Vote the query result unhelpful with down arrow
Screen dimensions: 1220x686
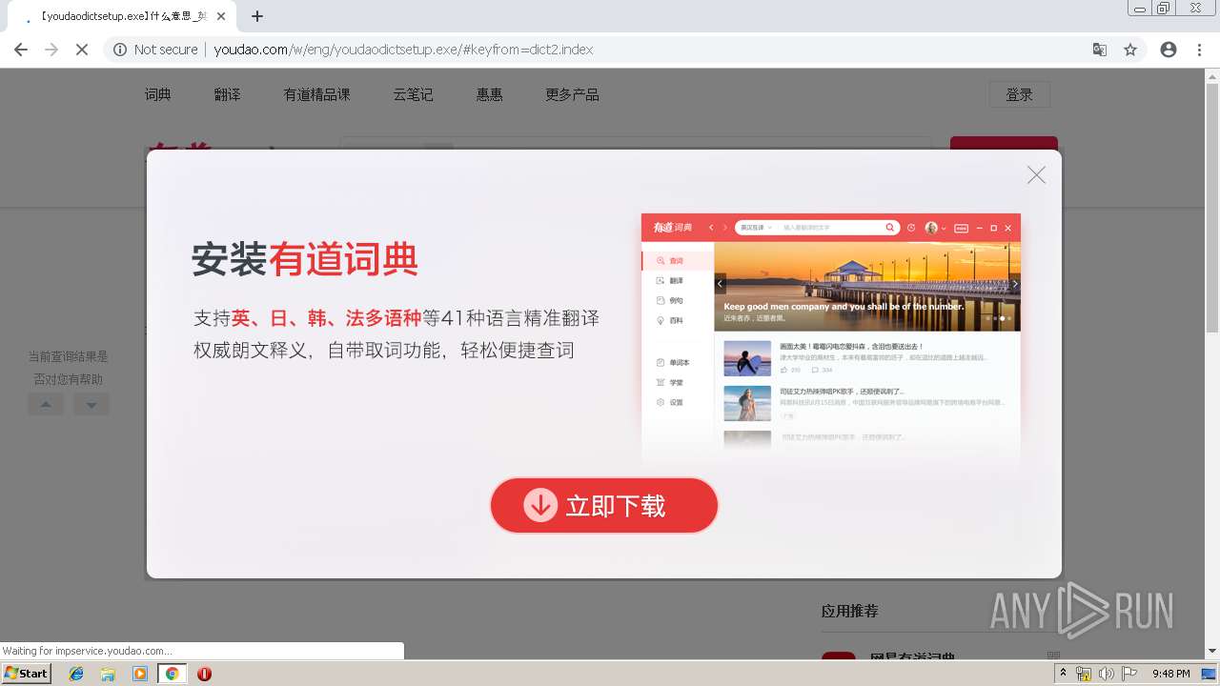click(x=91, y=405)
